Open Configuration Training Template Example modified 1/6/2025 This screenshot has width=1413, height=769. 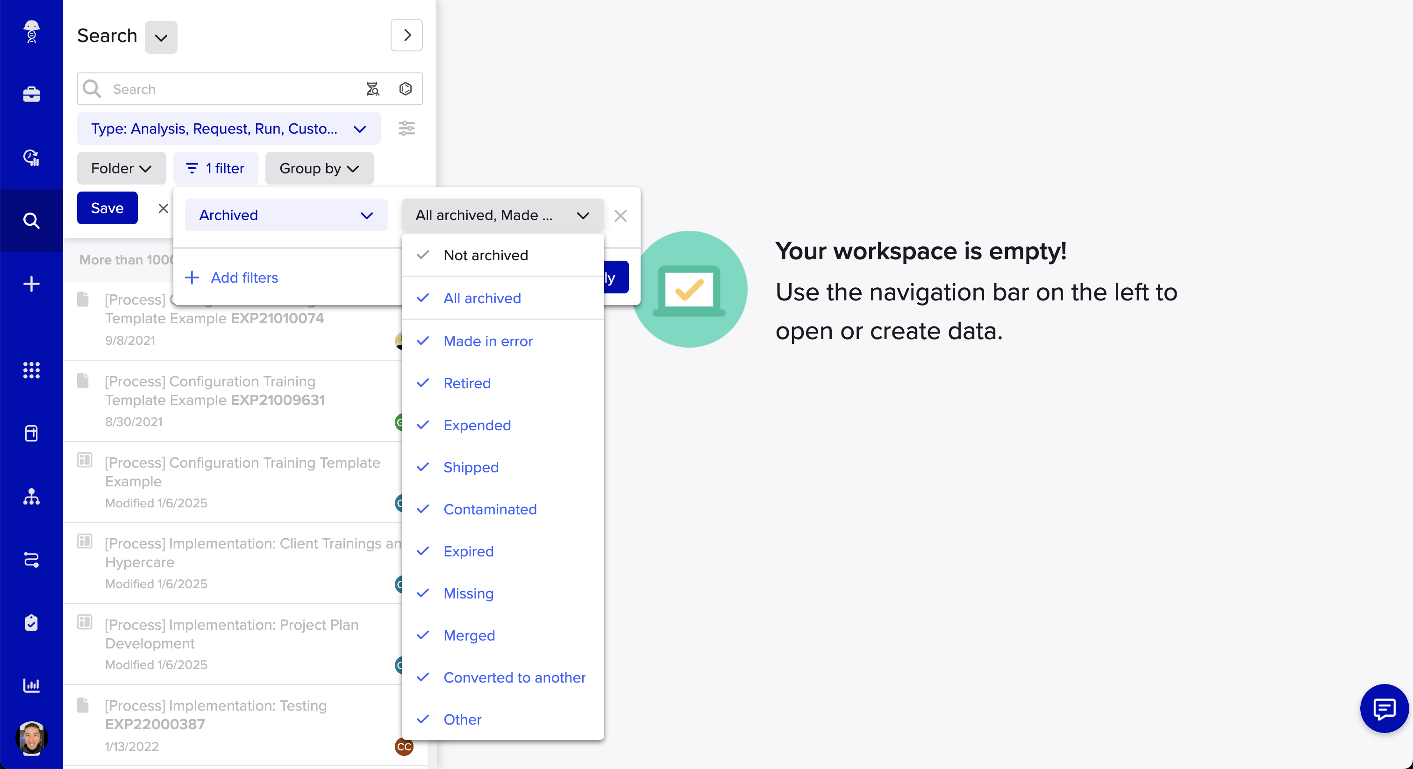pos(233,482)
